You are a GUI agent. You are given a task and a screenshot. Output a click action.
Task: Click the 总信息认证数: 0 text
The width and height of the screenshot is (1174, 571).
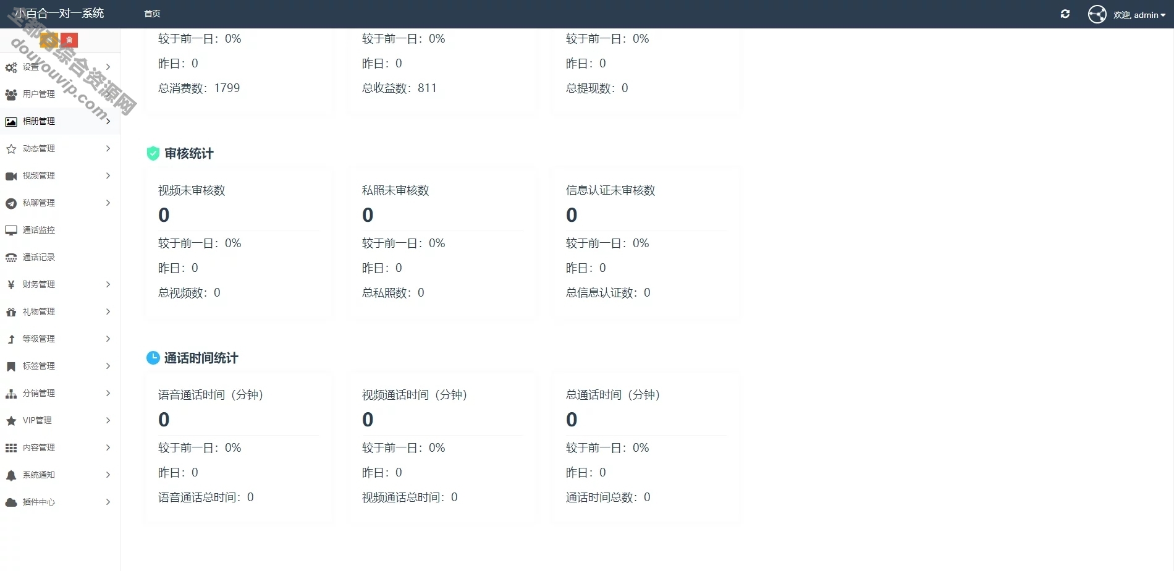[608, 293]
